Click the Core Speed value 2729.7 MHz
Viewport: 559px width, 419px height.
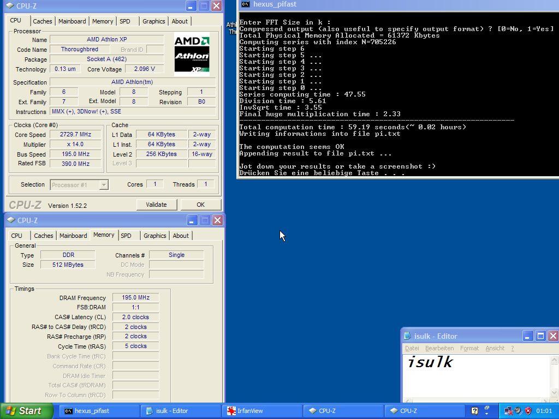(75, 134)
